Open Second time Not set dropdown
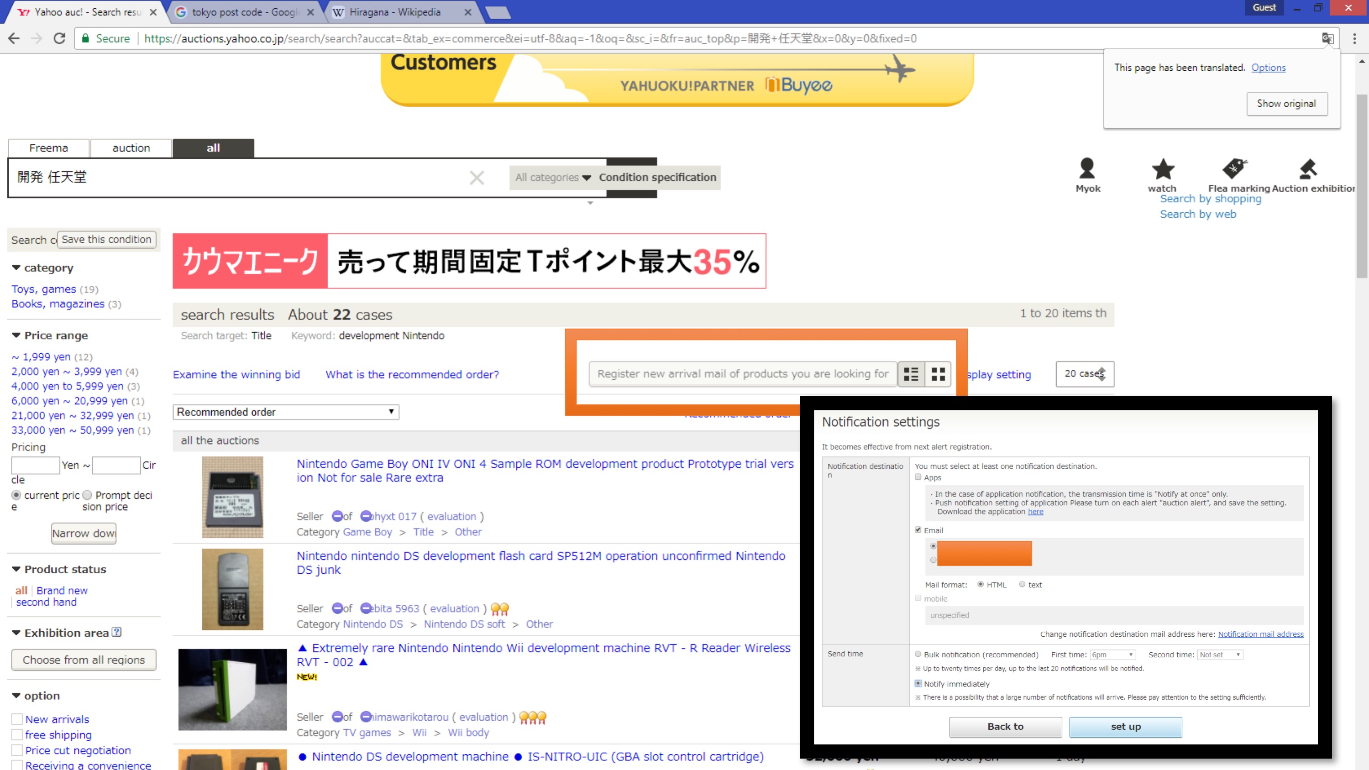 tap(1220, 655)
